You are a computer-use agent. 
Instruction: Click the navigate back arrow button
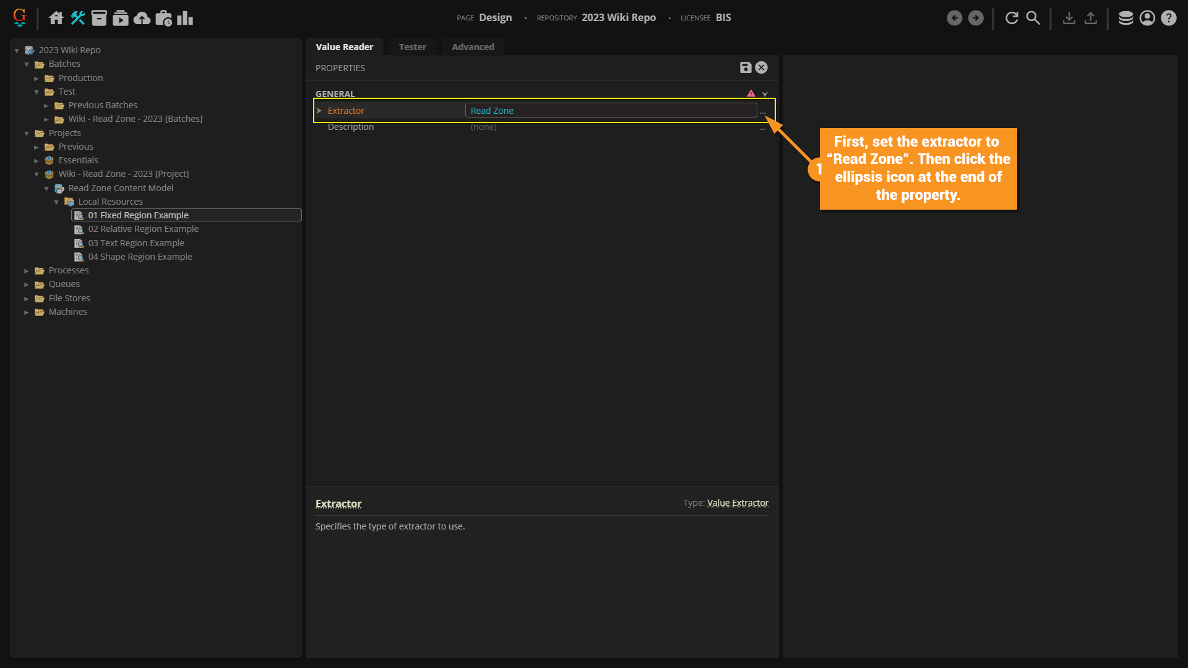[954, 18]
